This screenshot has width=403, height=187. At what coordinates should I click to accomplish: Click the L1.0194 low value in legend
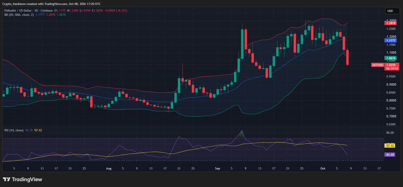coord(85,11)
